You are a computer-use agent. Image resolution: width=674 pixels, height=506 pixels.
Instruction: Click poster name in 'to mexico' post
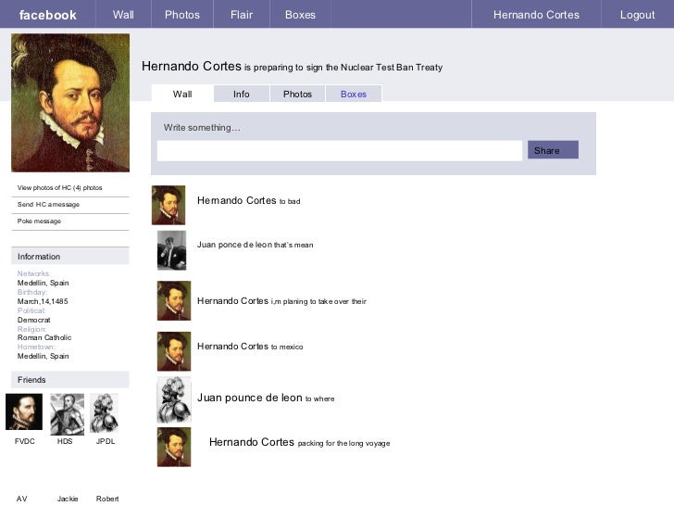232,346
